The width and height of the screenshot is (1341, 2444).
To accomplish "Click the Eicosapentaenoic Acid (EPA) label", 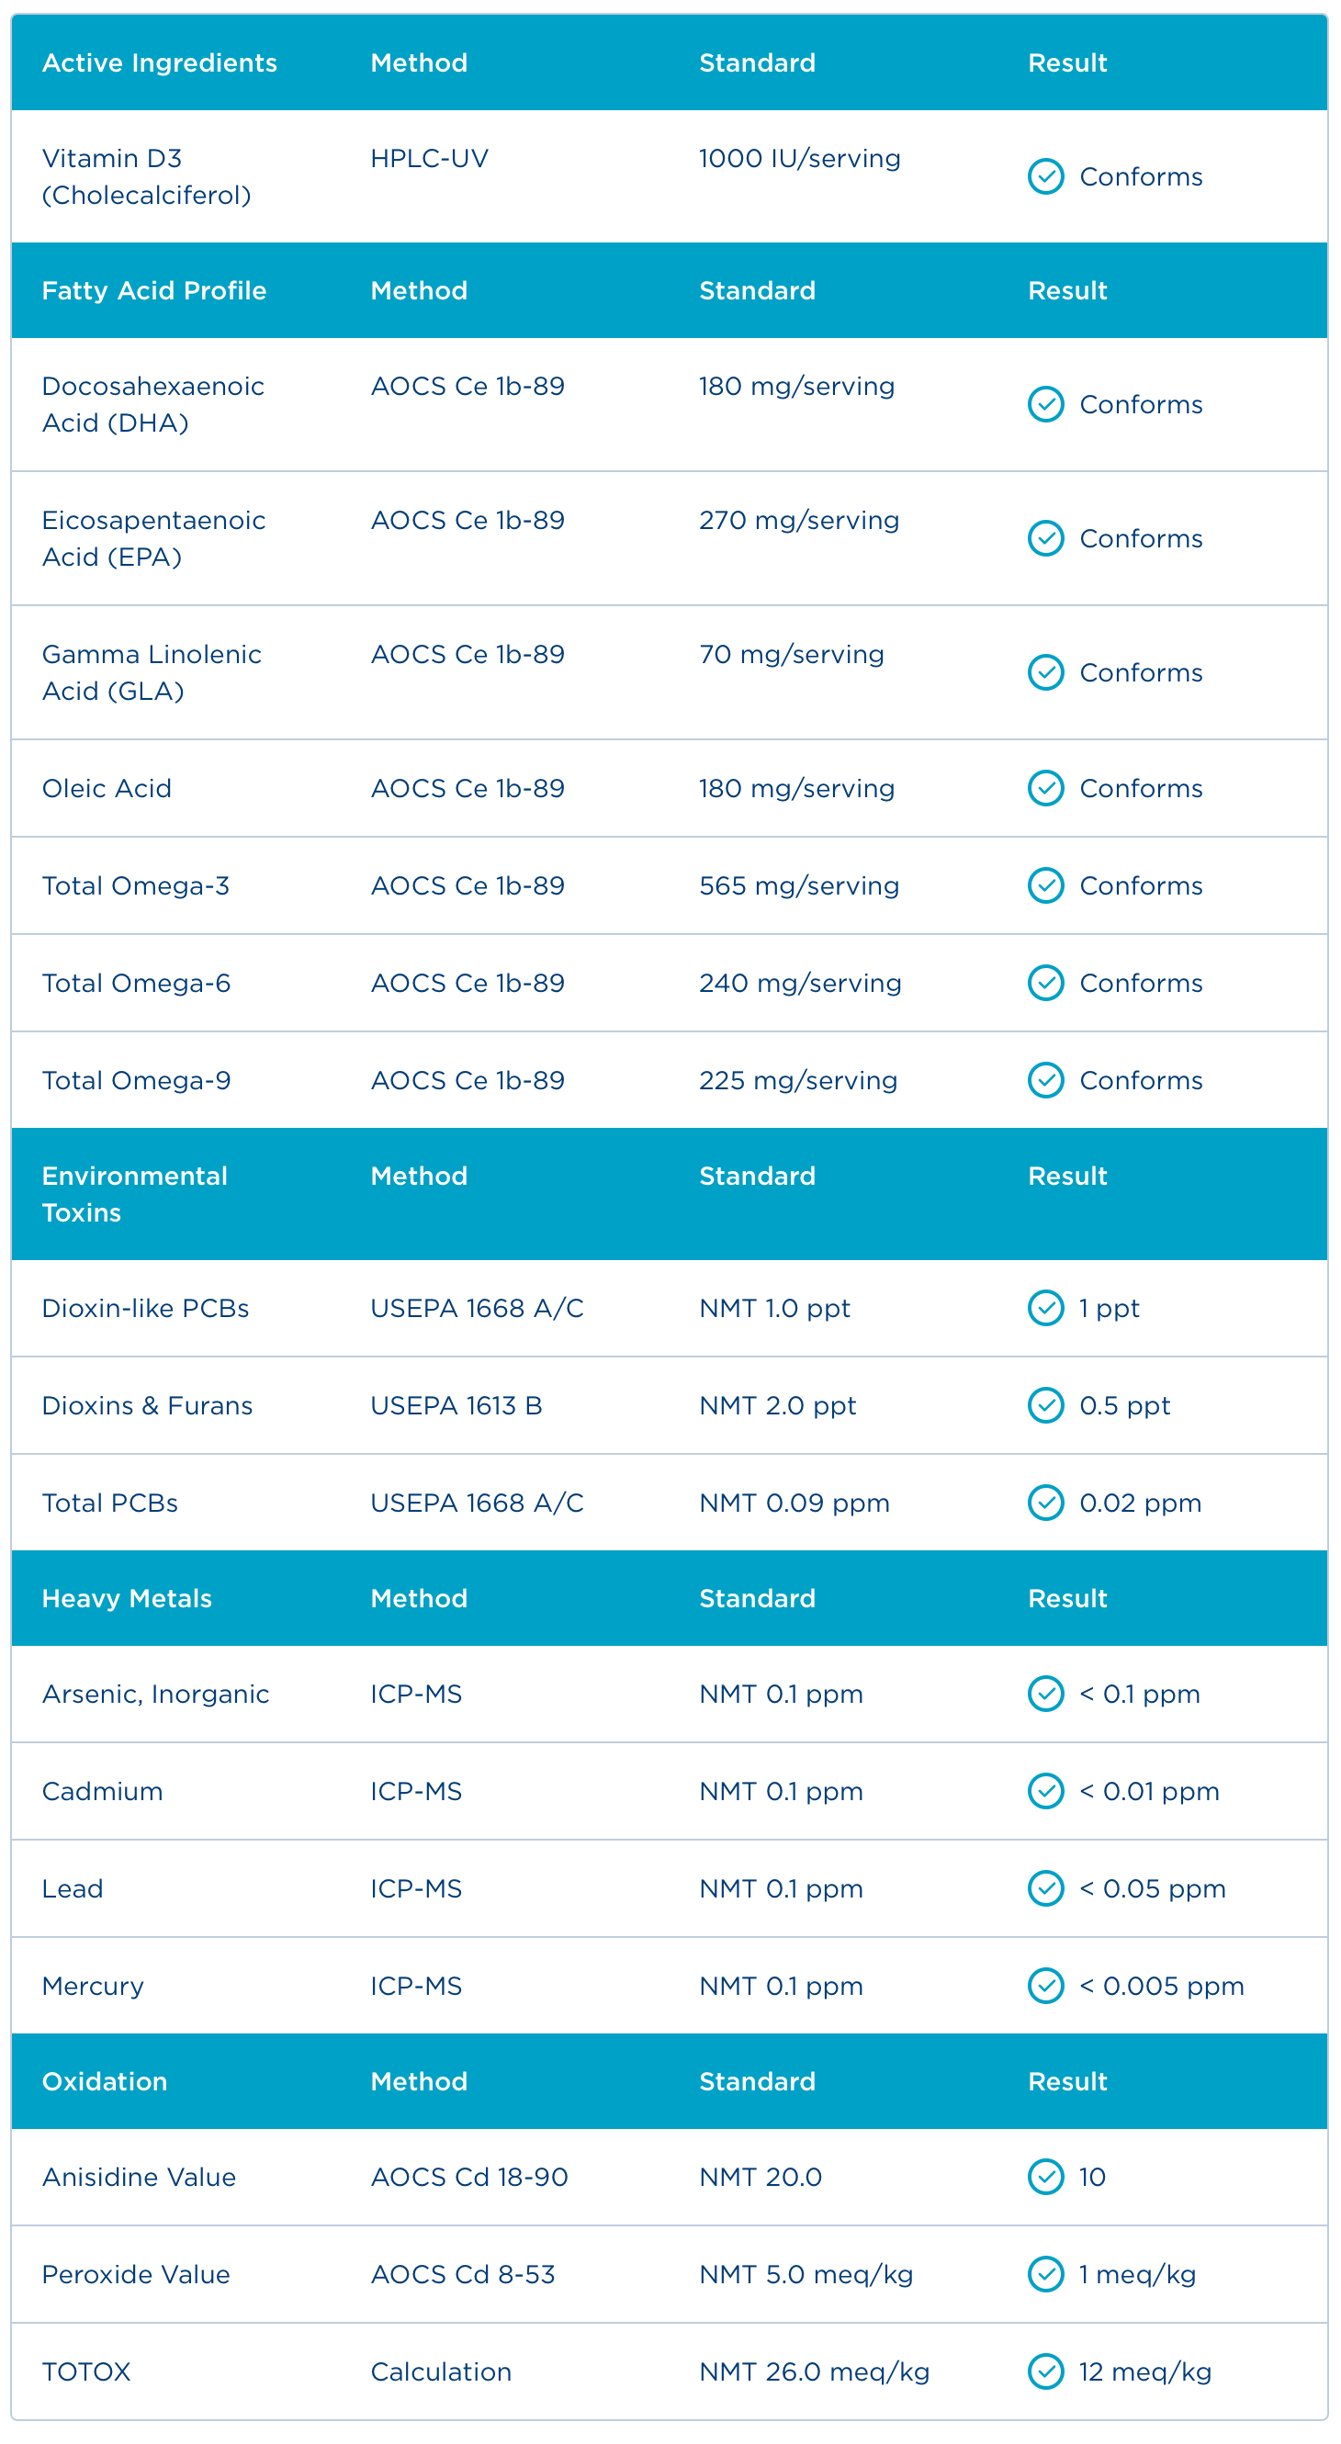I will pos(153,538).
